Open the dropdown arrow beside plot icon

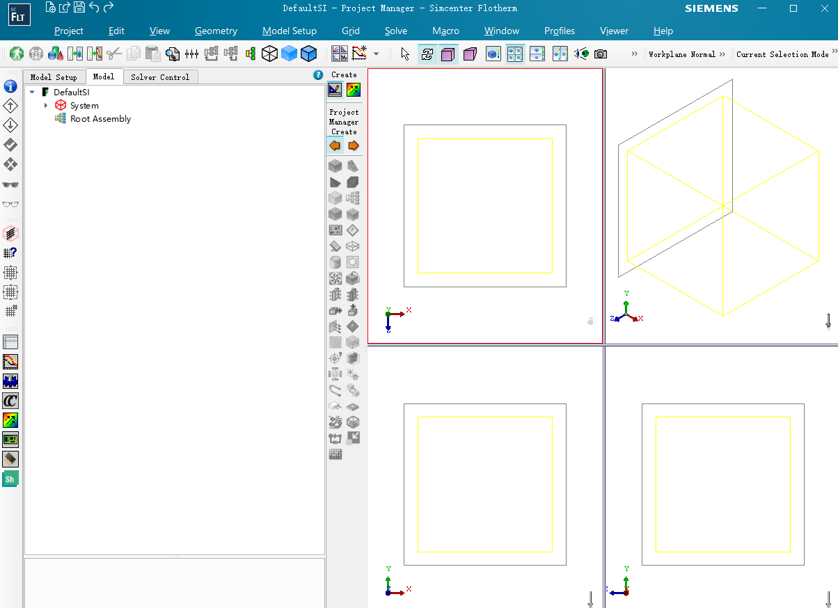coord(377,54)
